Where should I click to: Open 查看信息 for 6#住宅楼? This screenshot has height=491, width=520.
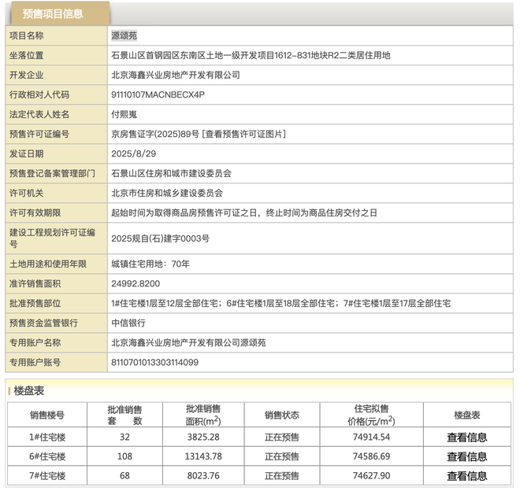click(x=466, y=456)
